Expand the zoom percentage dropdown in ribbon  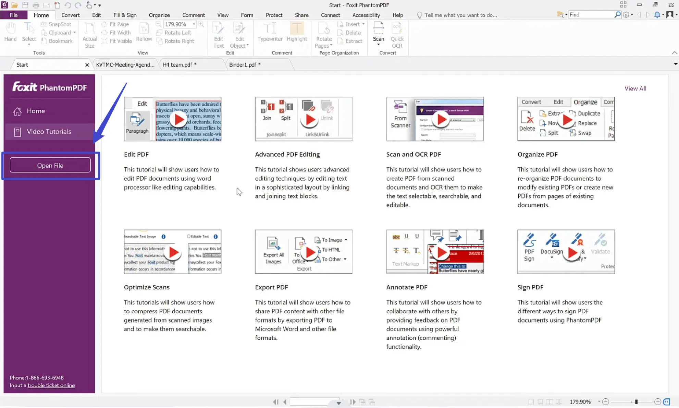[x=194, y=24]
